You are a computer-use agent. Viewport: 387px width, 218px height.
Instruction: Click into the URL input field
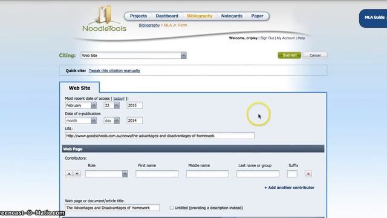(x=160, y=136)
